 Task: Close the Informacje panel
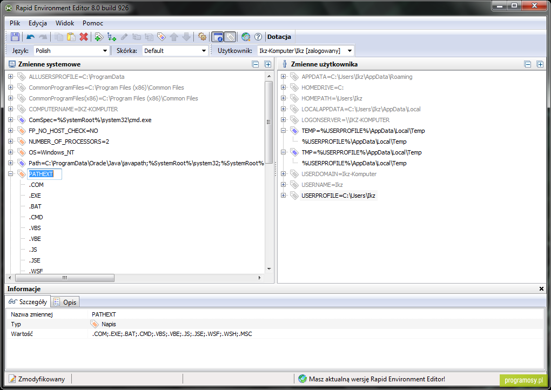tap(541, 289)
